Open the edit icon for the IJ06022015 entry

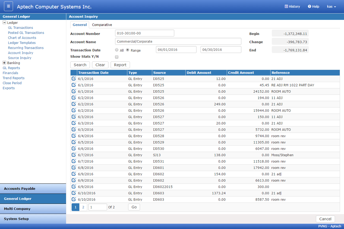pos(73,186)
